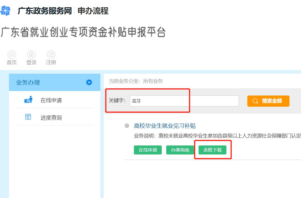Click the blue Guangdong government service logo
The height and width of the screenshot is (198, 301).
(5, 11)
